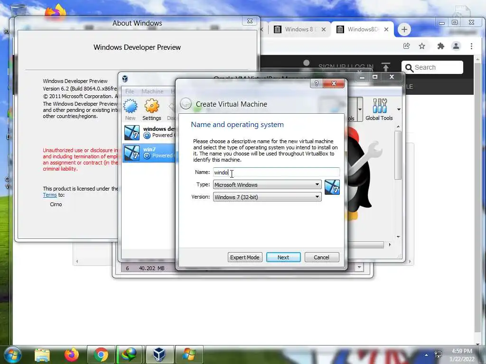Click the New VM icon in VirtualBox toolbar

(130, 109)
